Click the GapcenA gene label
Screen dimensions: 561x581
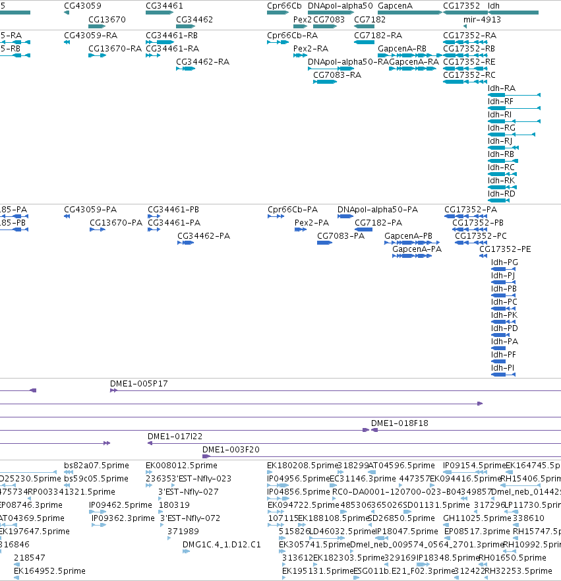point(395,6)
